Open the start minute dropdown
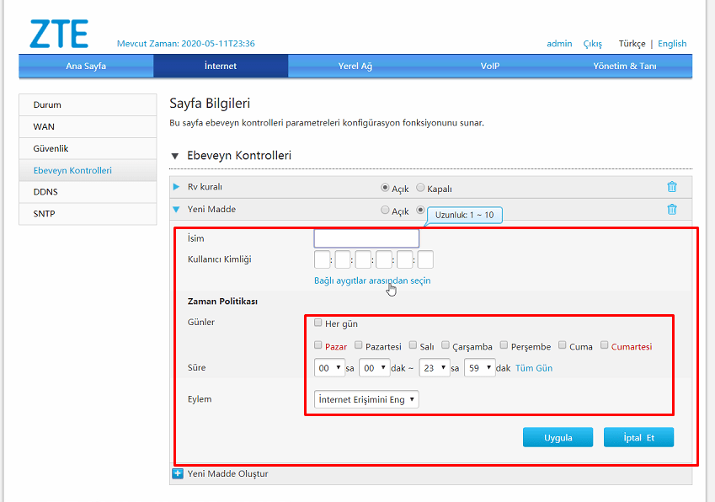 coord(375,367)
